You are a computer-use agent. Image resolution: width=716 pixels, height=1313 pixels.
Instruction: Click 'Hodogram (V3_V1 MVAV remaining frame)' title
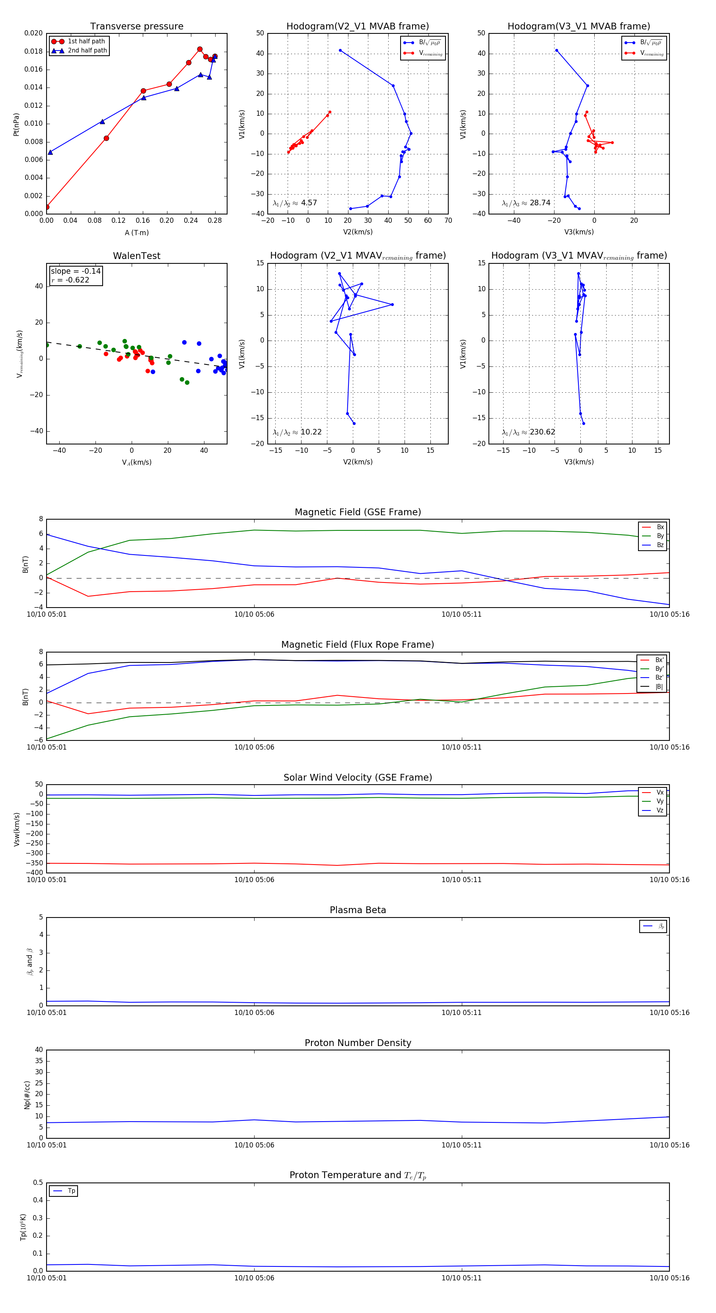579,256
